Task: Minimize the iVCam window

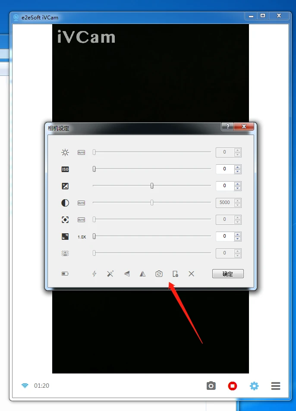Action: coord(251,16)
